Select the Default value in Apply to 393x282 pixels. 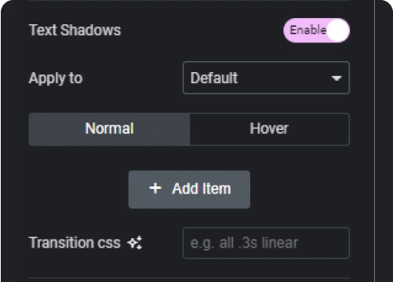point(214,78)
